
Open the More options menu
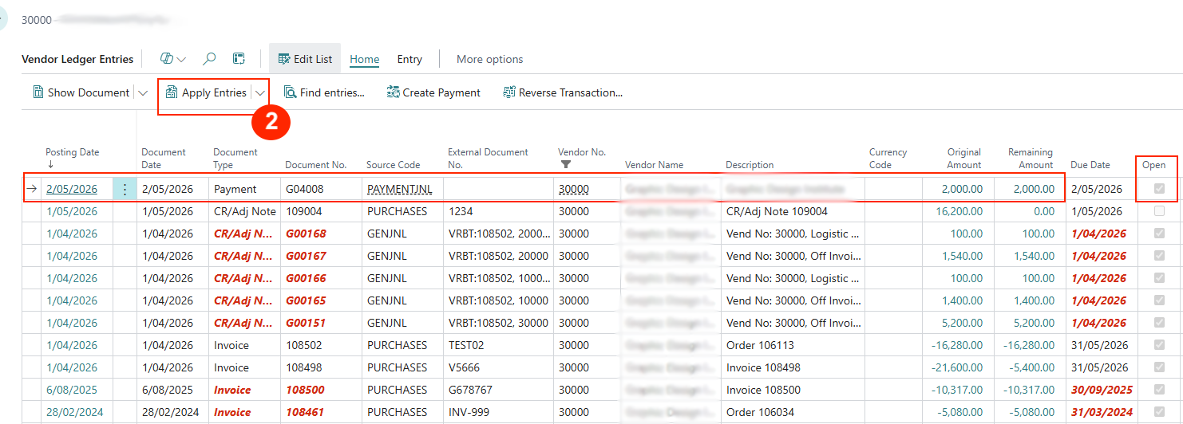489,59
